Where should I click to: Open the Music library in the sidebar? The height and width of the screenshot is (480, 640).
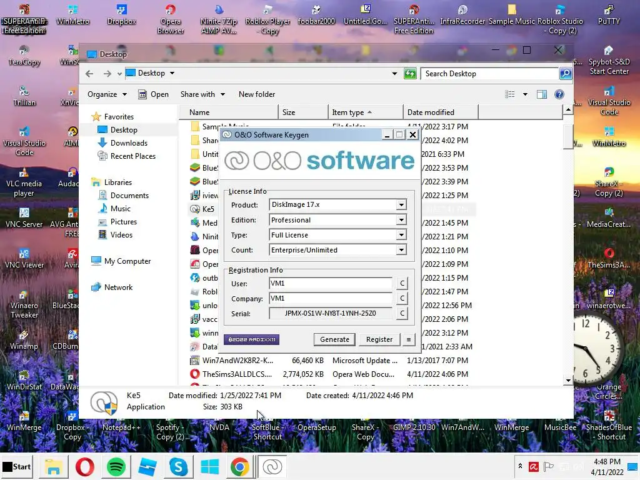(x=121, y=209)
